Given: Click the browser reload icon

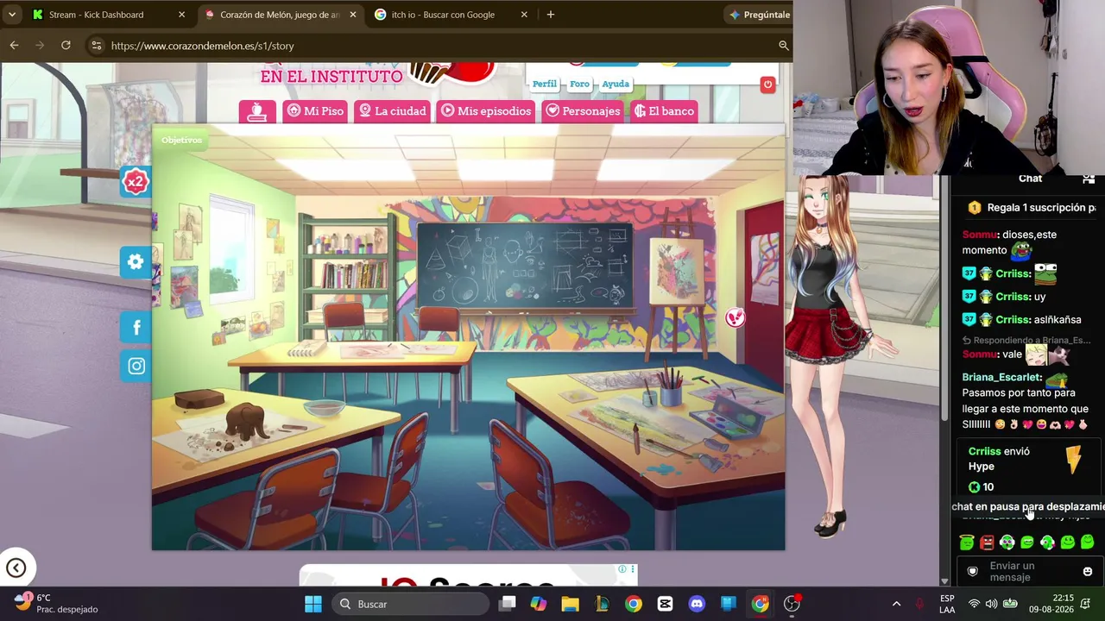Looking at the screenshot, I should 66,45.
